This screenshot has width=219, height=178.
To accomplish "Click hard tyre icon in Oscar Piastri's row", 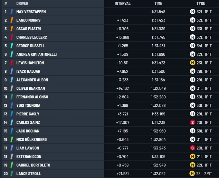I will click(193, 29).
